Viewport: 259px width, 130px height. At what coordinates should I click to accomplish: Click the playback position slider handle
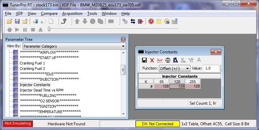click(49, 29)
